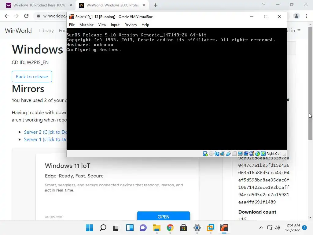Open Widgets from the taskbar
This screenshot has height=235, width=313.
(130, 228)
